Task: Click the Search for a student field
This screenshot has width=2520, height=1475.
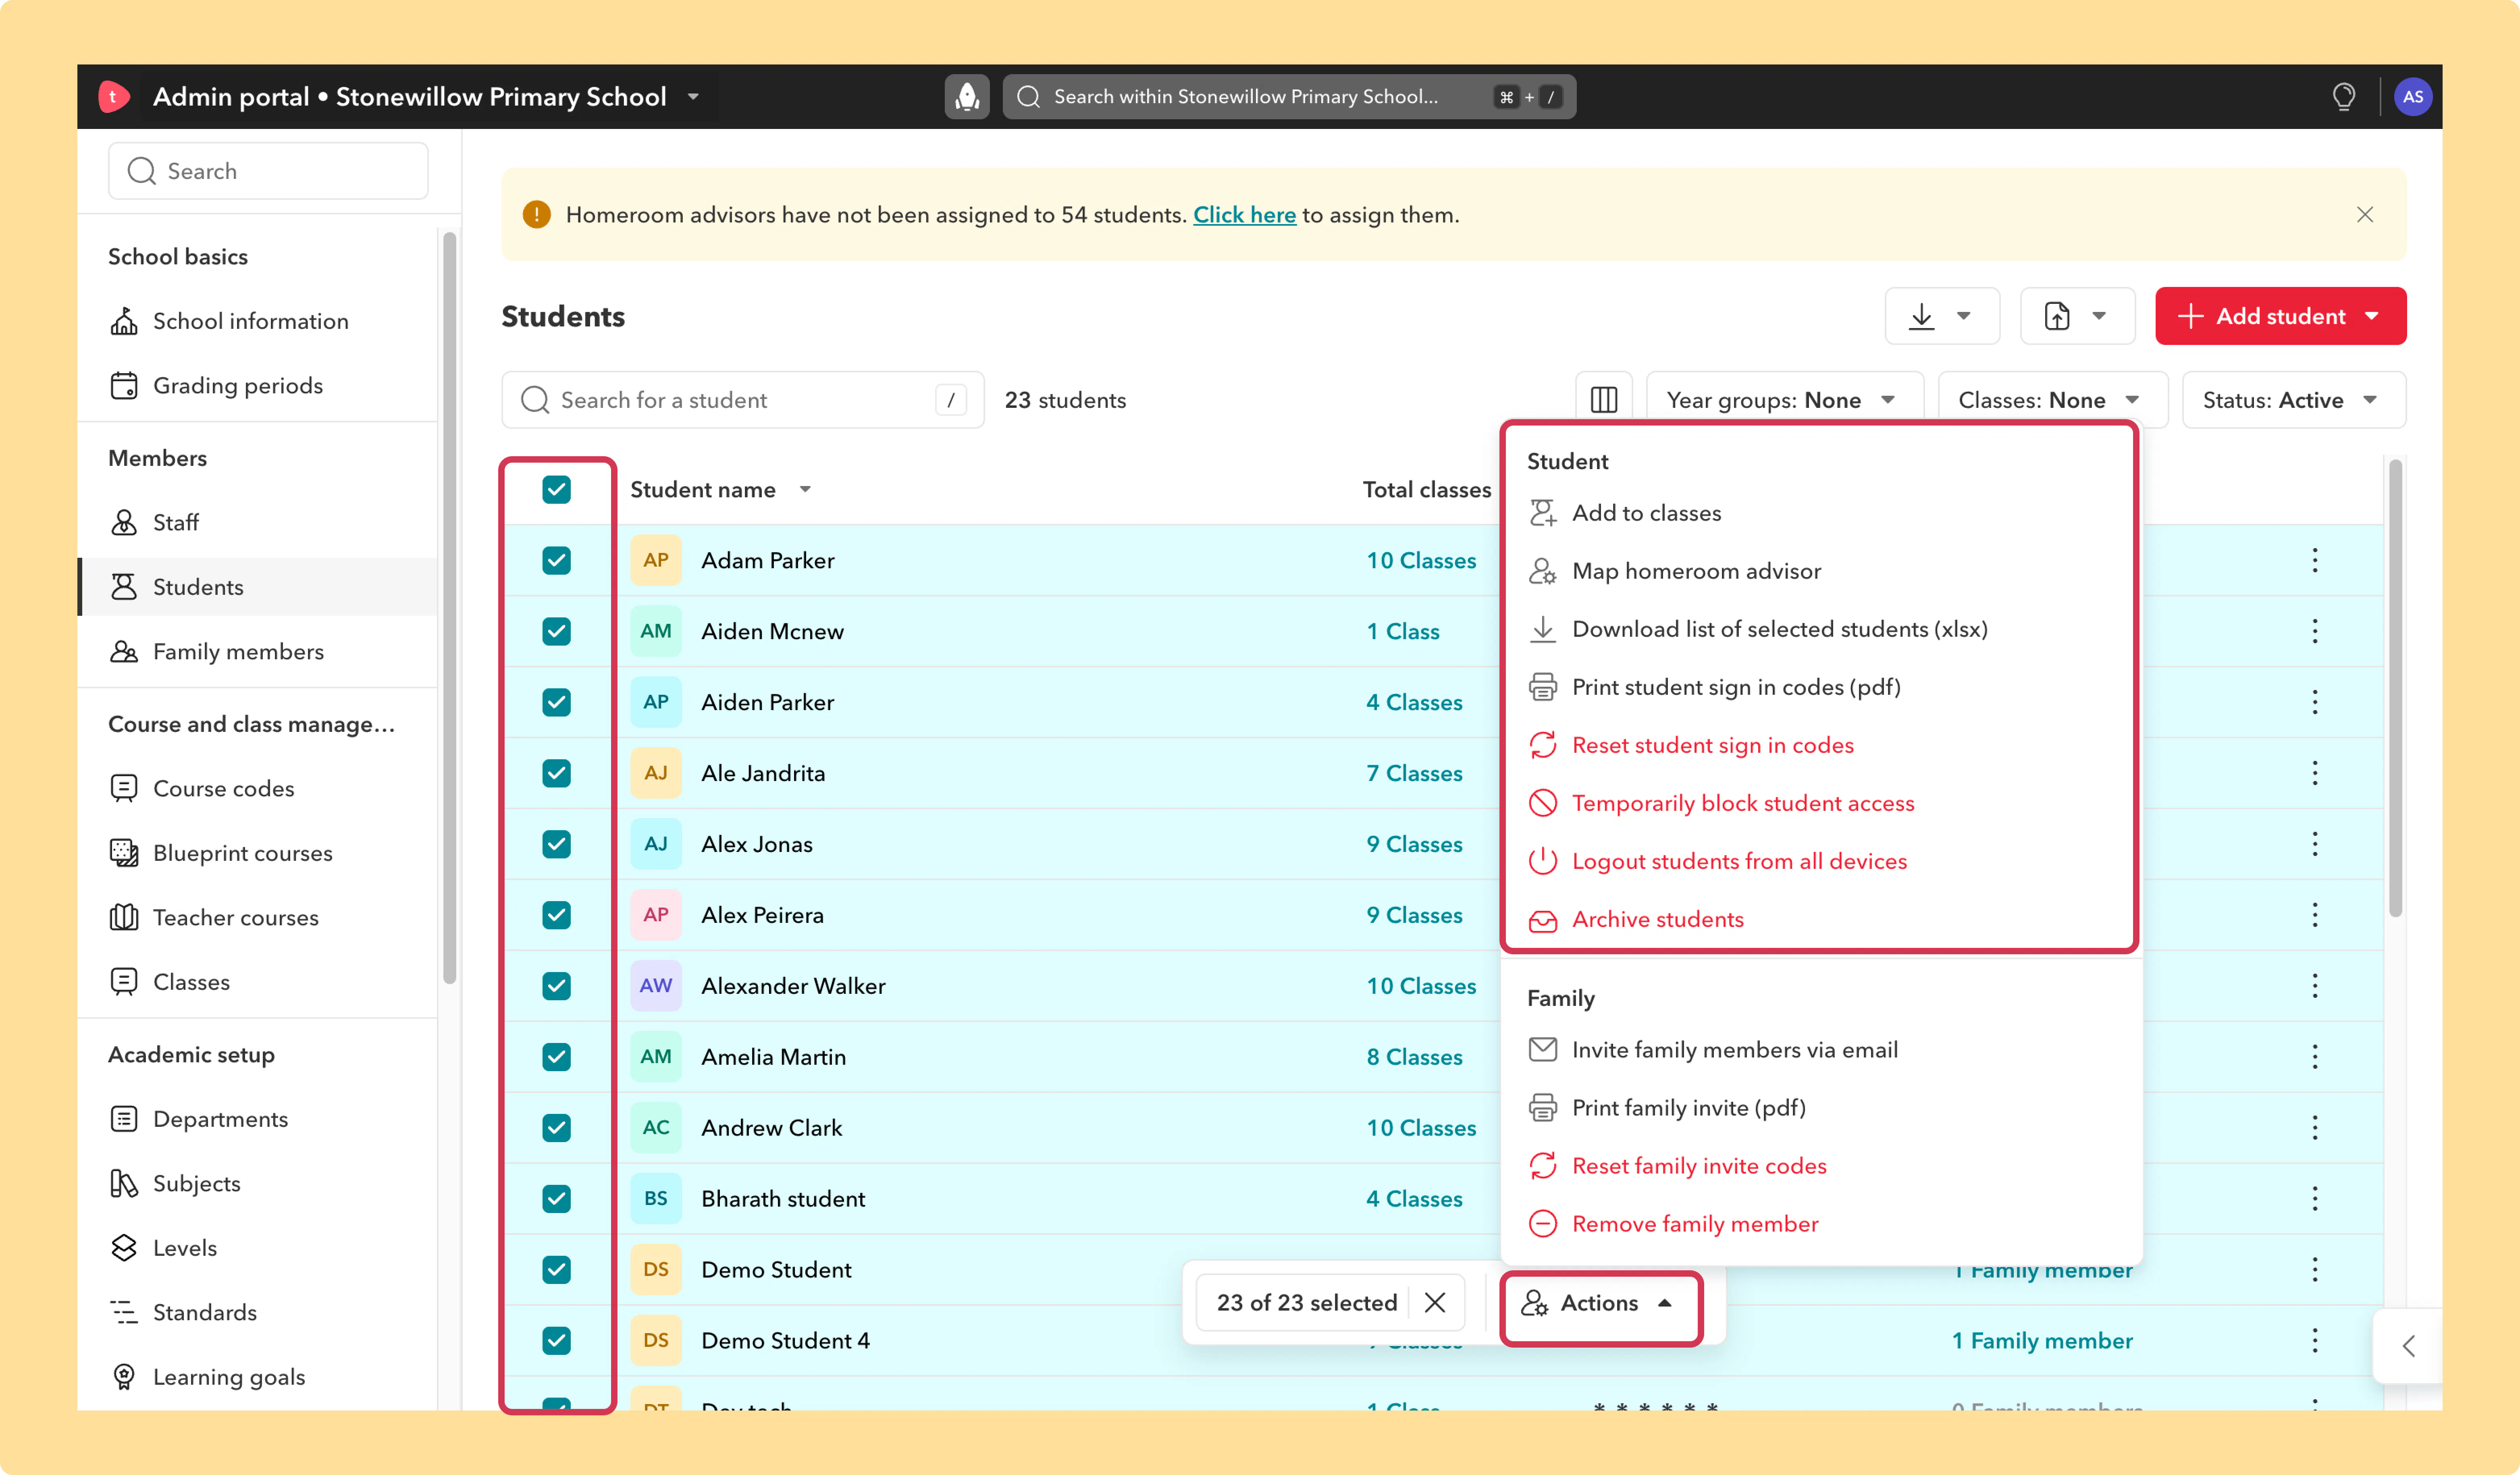Action: coord(742,400)
